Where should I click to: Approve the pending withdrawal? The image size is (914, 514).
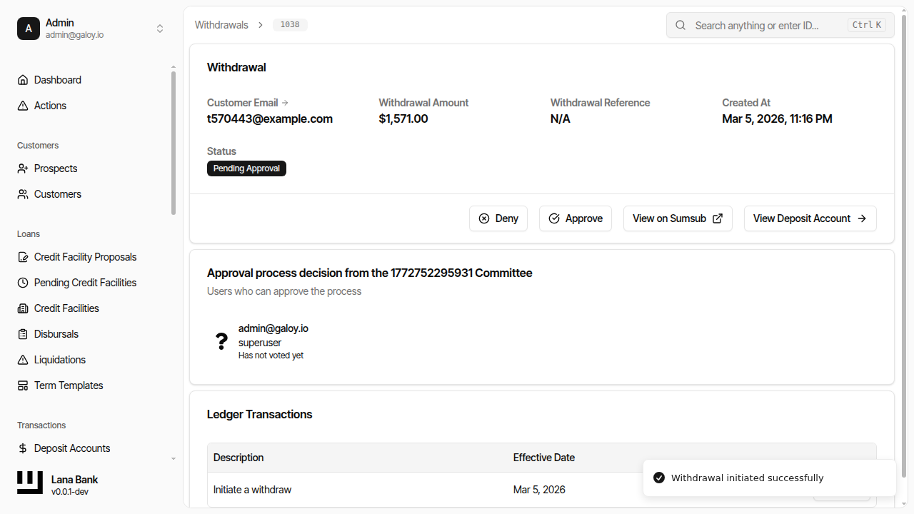click(575, 218)
